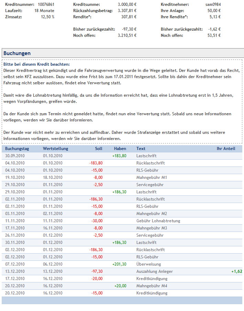Click the Rückzahlungsbetrag amount 3.307,81 €
The height and width of the screenshot is (311, 244).
[x=127, y=11]
